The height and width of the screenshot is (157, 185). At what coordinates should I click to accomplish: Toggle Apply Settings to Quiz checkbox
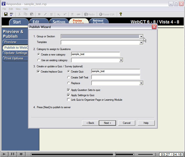point(68,95)
